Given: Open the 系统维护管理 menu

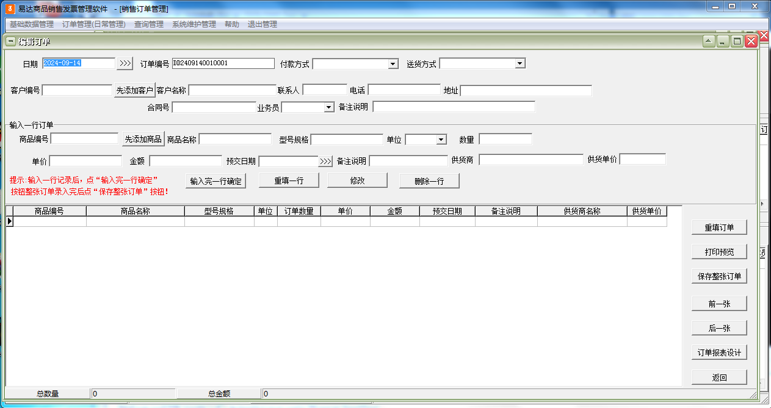Looking at the screenshot, I should point(194,24).
